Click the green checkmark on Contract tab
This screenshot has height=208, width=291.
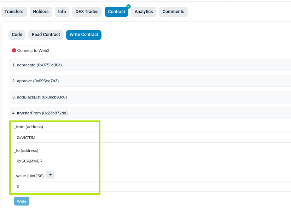128,6
